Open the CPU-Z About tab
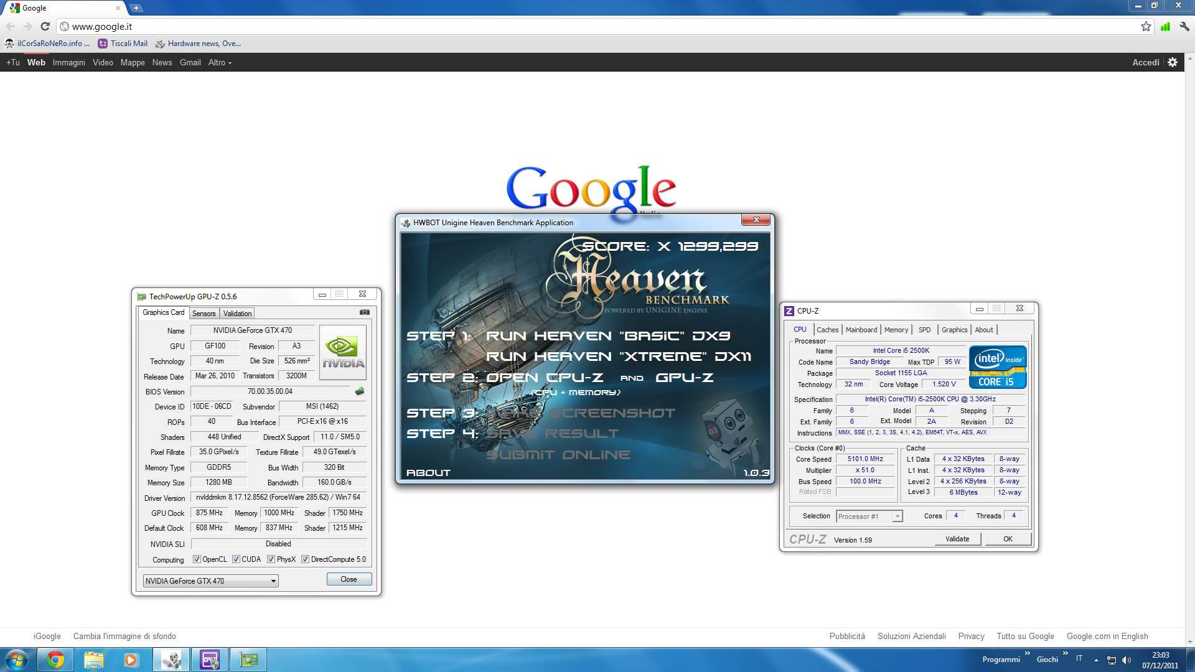The height and width of the screenshot is (672, 1195). pyautogui.click(x=983, y=330)
